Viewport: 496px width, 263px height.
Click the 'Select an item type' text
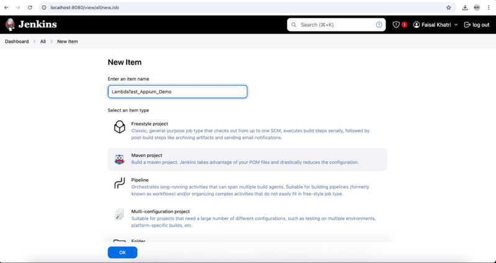(128, 110)
